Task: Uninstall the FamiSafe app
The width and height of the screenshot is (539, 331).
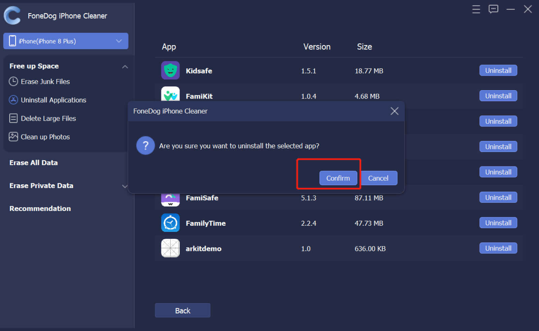Action: (x=498, y=197)
